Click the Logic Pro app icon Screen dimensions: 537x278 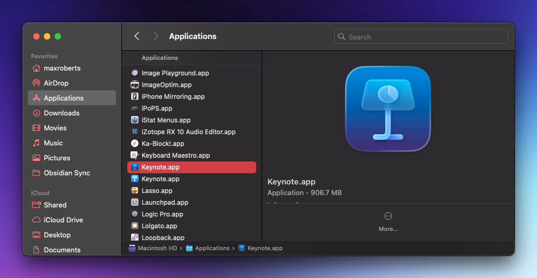(135, 214)
